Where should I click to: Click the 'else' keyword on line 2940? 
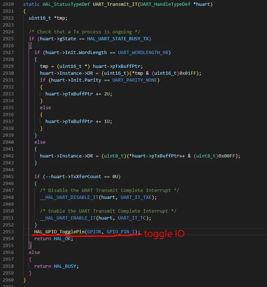tap(40, 142)
